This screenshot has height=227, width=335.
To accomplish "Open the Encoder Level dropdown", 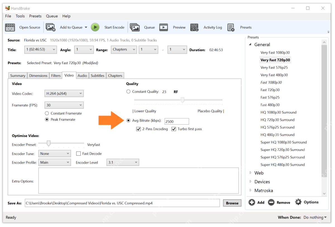I will (123, 162).
